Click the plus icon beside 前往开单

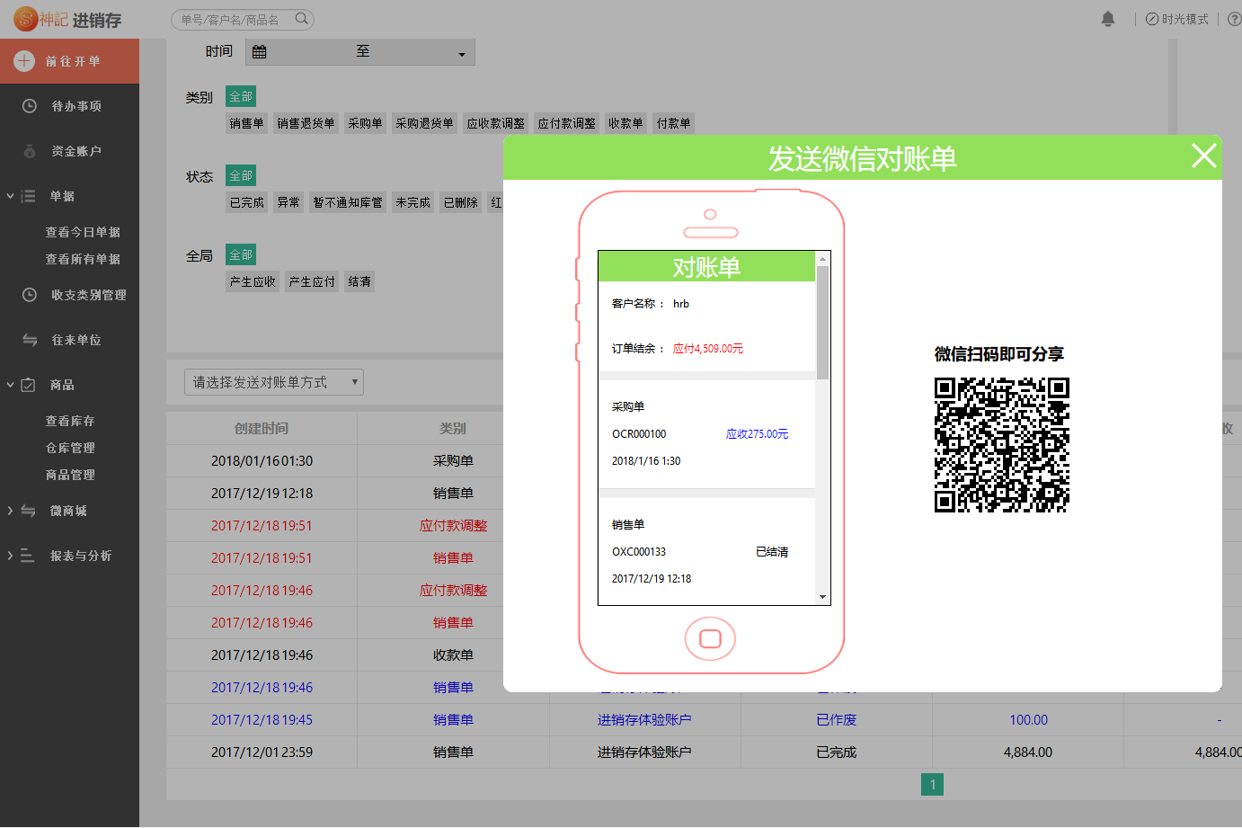click(x=24, y=61)
